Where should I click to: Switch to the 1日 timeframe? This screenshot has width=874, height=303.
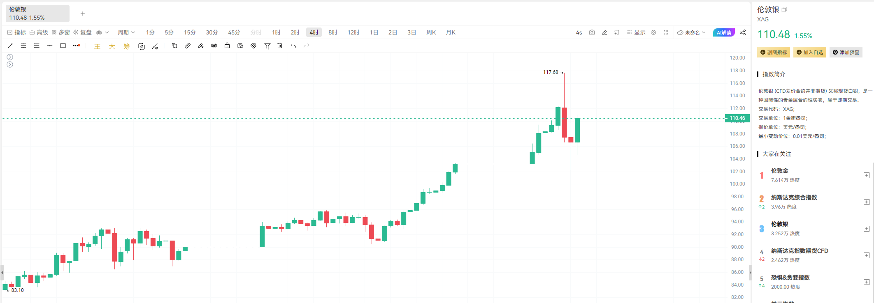tap(374, 32)
